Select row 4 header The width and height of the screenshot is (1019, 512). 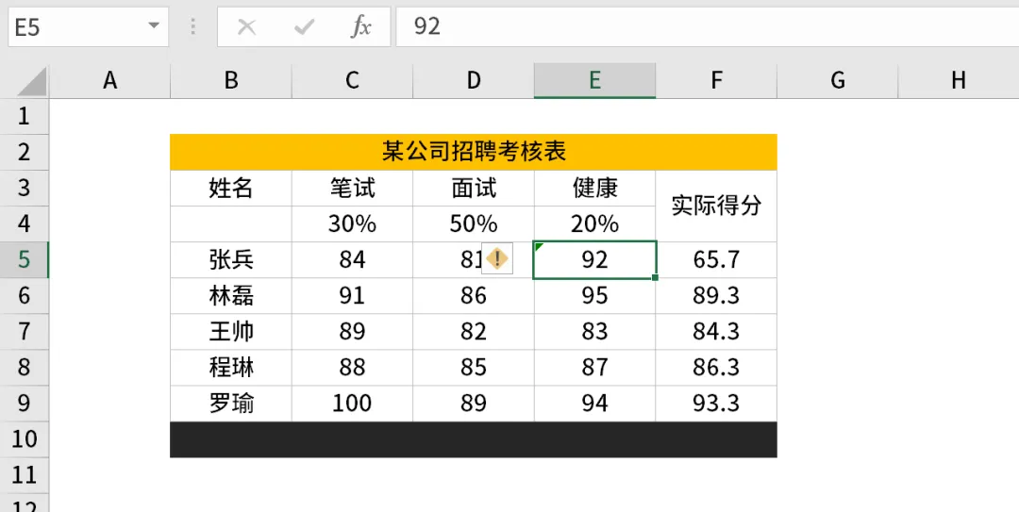[x=24, y=224]
